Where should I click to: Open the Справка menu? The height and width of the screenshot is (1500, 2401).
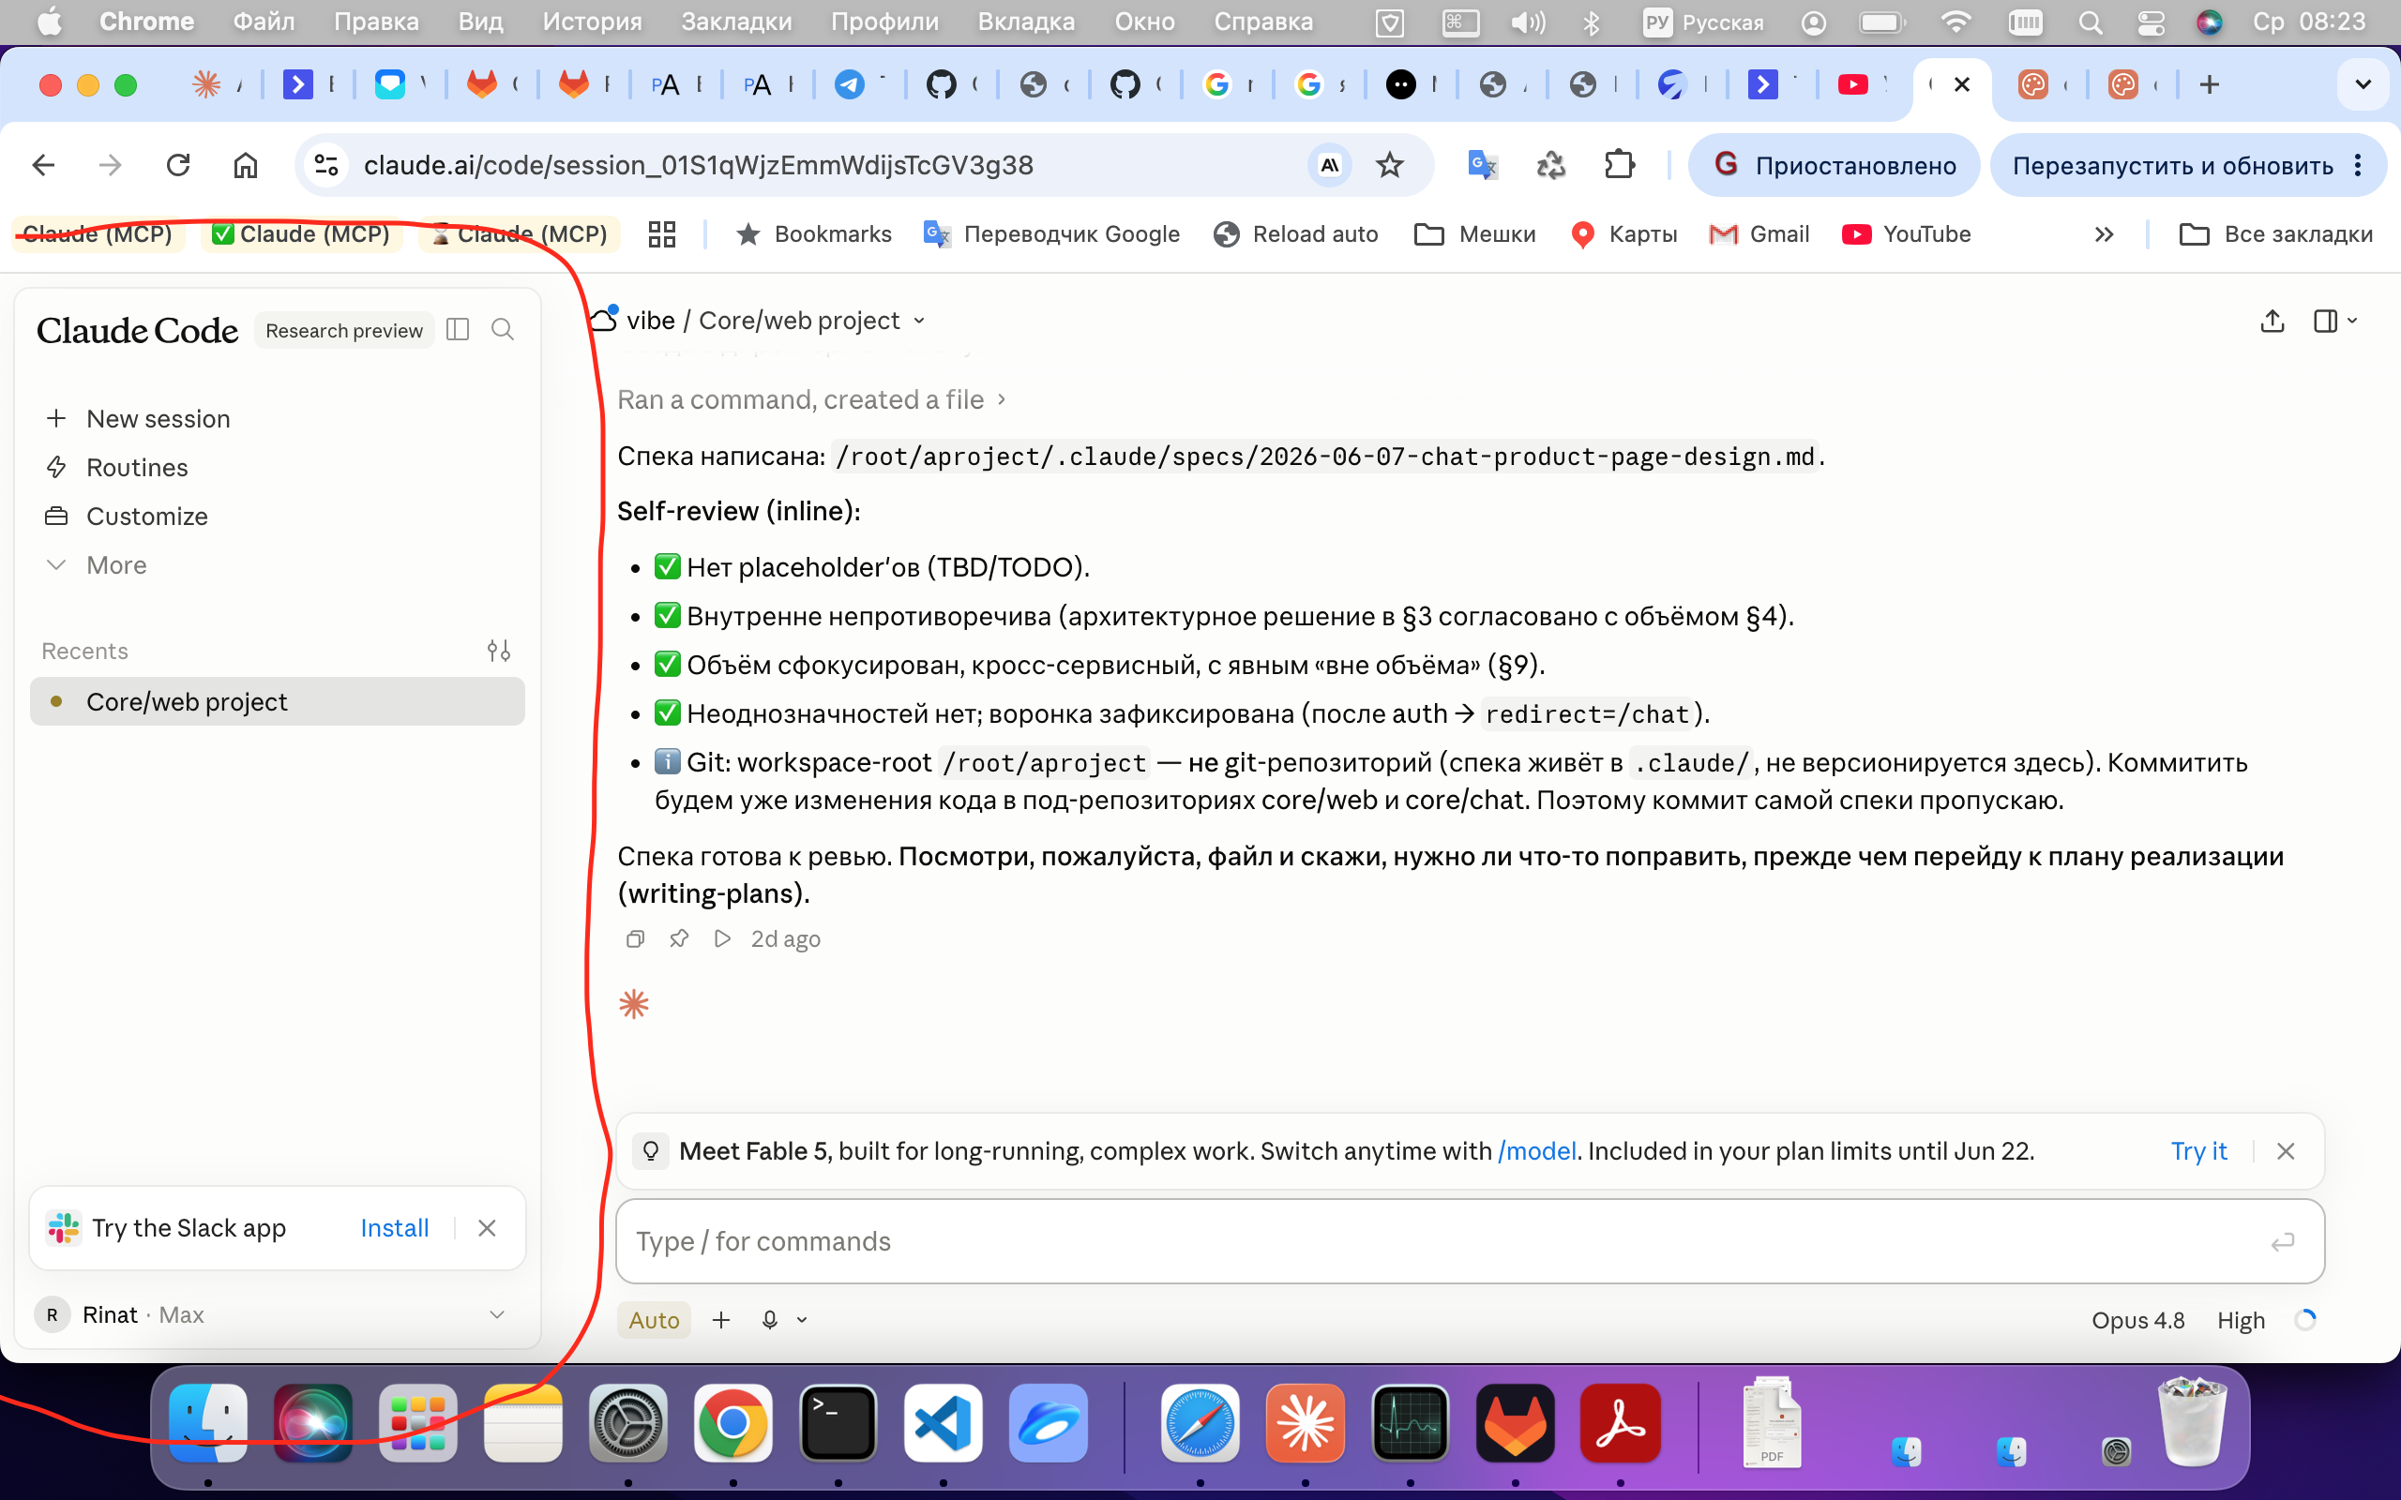pyautogui.click(x=1263, y=22)
